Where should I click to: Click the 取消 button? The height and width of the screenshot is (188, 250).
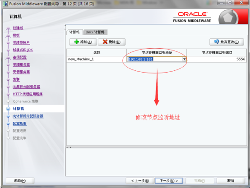231,181
